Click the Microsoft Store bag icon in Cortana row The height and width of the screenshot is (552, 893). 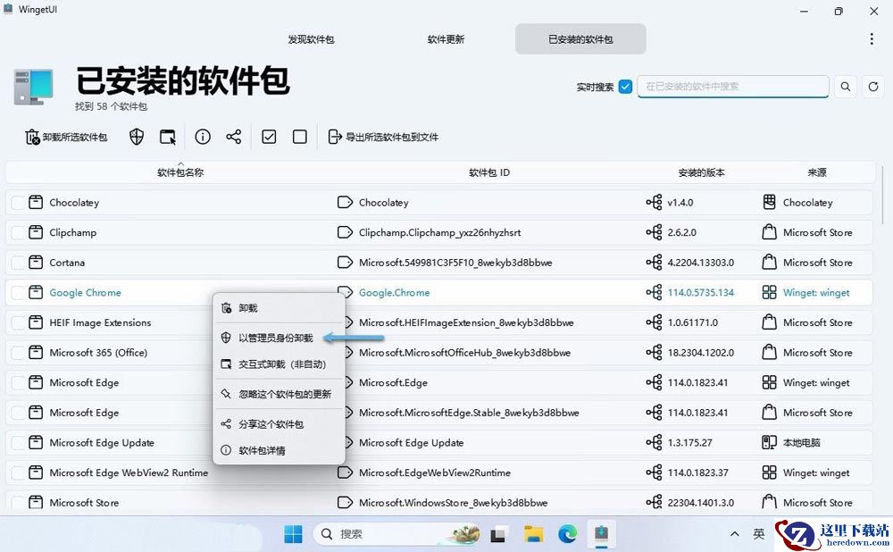(x=770, y=263)
